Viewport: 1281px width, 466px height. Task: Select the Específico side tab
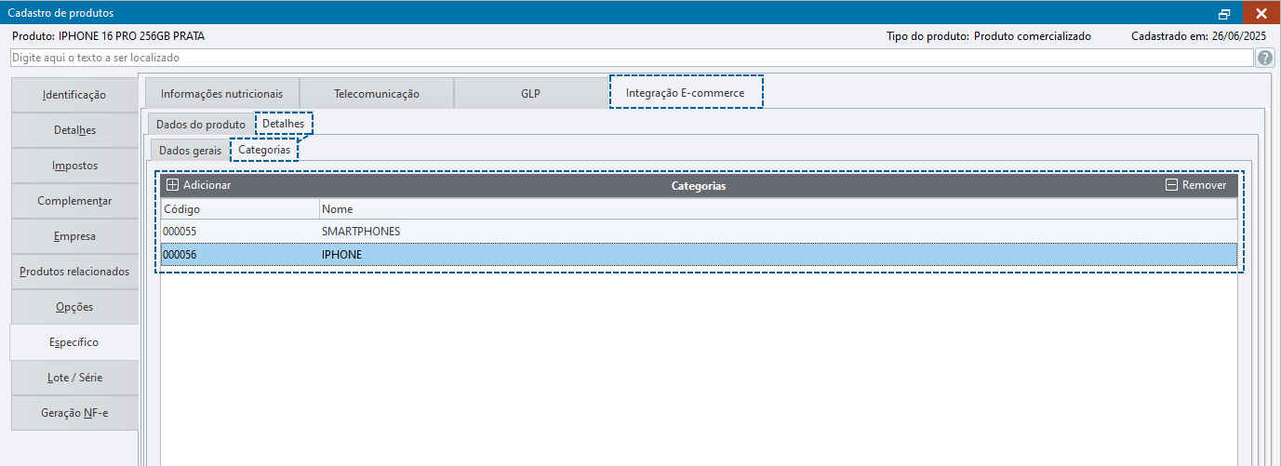click(74, 342)
